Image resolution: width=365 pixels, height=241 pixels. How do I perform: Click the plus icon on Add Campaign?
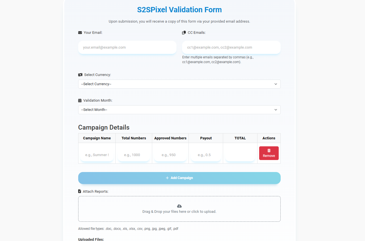(x=167, y=178)
